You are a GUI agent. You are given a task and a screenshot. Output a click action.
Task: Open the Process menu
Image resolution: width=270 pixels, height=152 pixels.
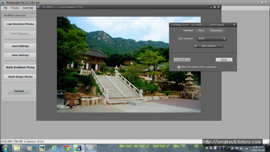[x=15, y=8]
